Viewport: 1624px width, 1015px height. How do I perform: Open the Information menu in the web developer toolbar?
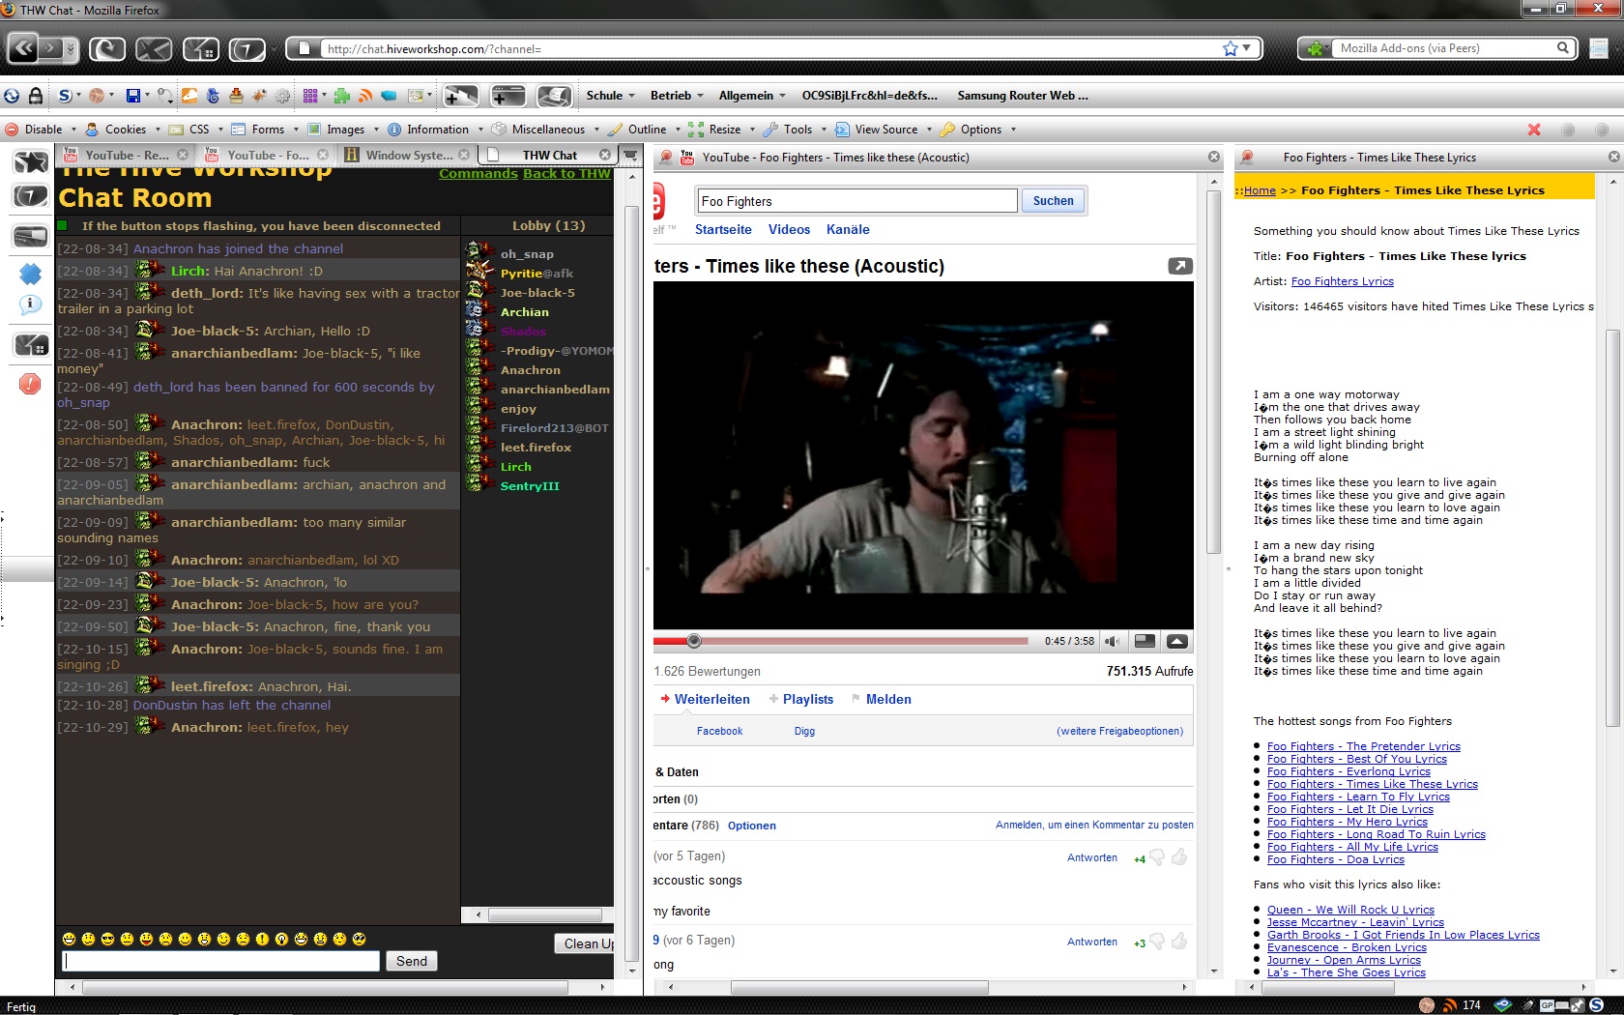click(437, 130)
